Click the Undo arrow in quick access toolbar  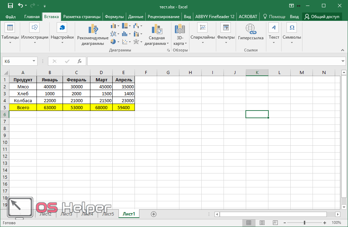(x=21, y=6)
